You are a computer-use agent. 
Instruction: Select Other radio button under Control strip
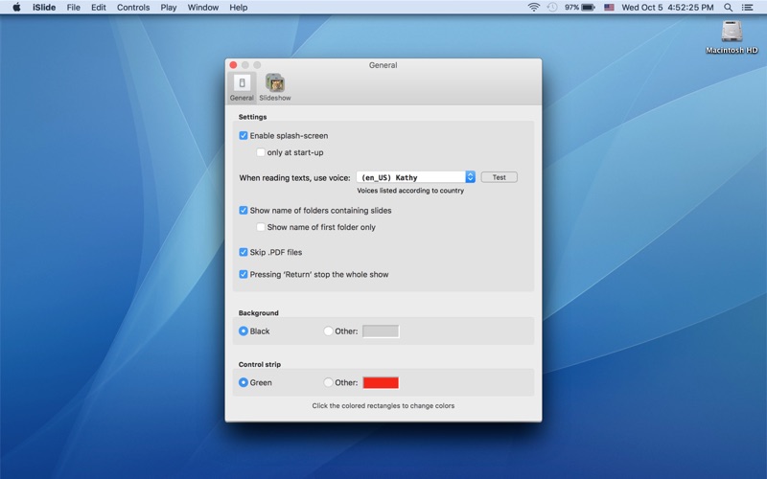coord(328,382)
